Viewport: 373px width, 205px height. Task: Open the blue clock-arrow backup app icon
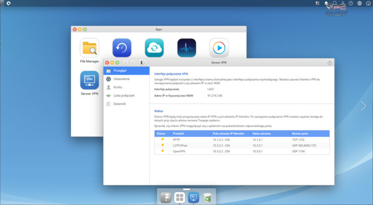tap(122, 48)
